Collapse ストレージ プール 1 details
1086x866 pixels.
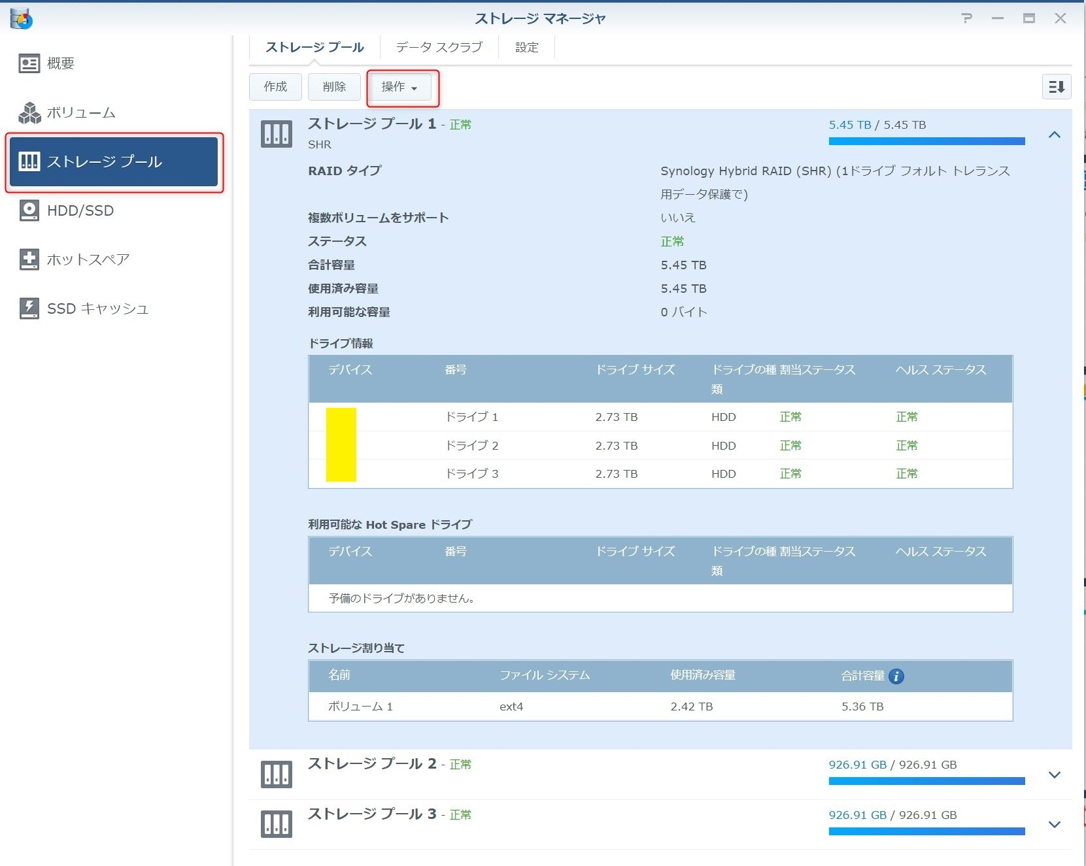1054,135
